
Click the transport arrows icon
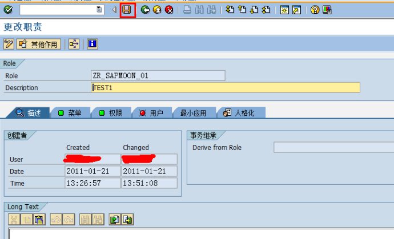point(74,44)
